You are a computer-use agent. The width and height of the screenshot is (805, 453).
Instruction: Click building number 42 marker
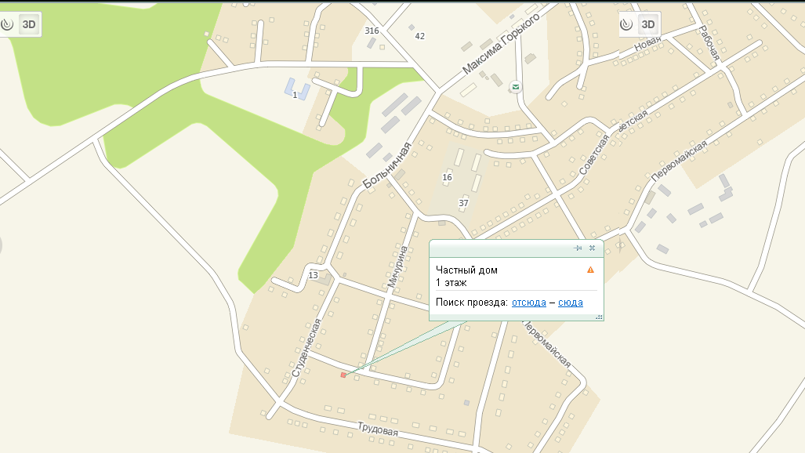pyautogui.click(x=420, y=36)
